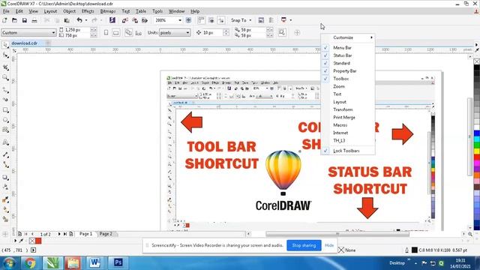Select the Transparency tool in the toolbox
The image size is (480, 270).
pos(5,187)
